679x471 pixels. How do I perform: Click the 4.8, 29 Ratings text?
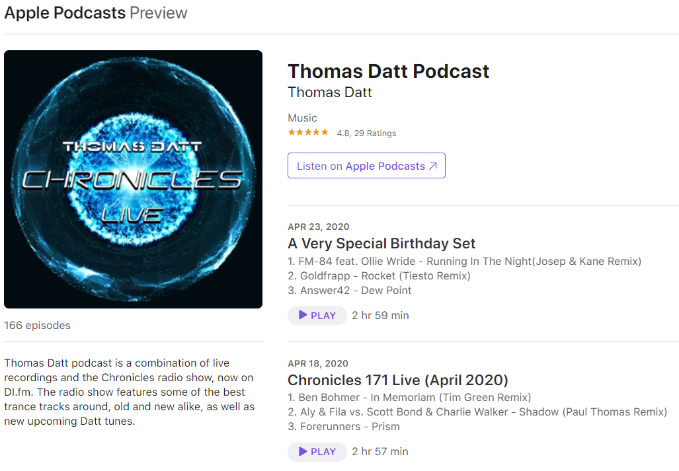(x=366, y=133)
